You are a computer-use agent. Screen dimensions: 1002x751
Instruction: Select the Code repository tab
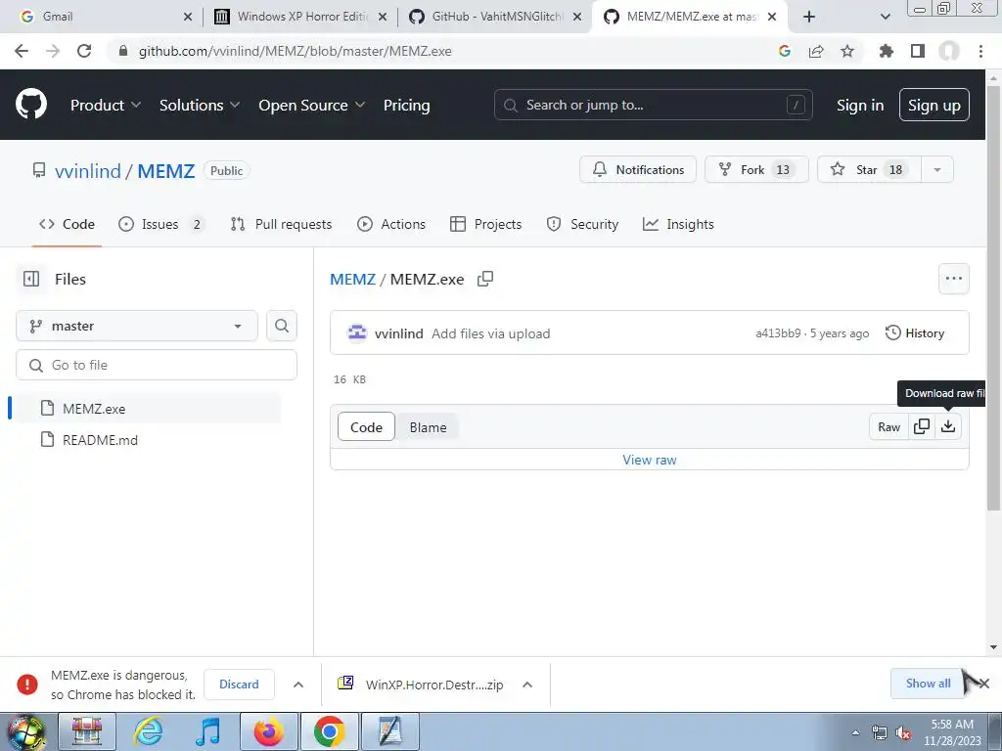(x=67, y=224)
